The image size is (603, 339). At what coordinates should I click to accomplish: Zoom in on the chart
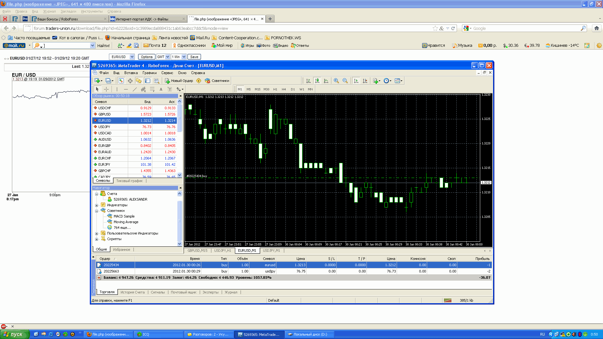pos(336,81)
